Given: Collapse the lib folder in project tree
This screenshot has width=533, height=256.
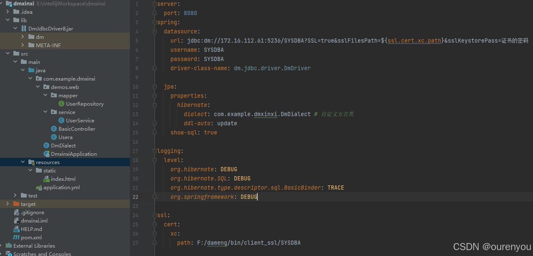Looking at the screenshot, I should [7, 20].
